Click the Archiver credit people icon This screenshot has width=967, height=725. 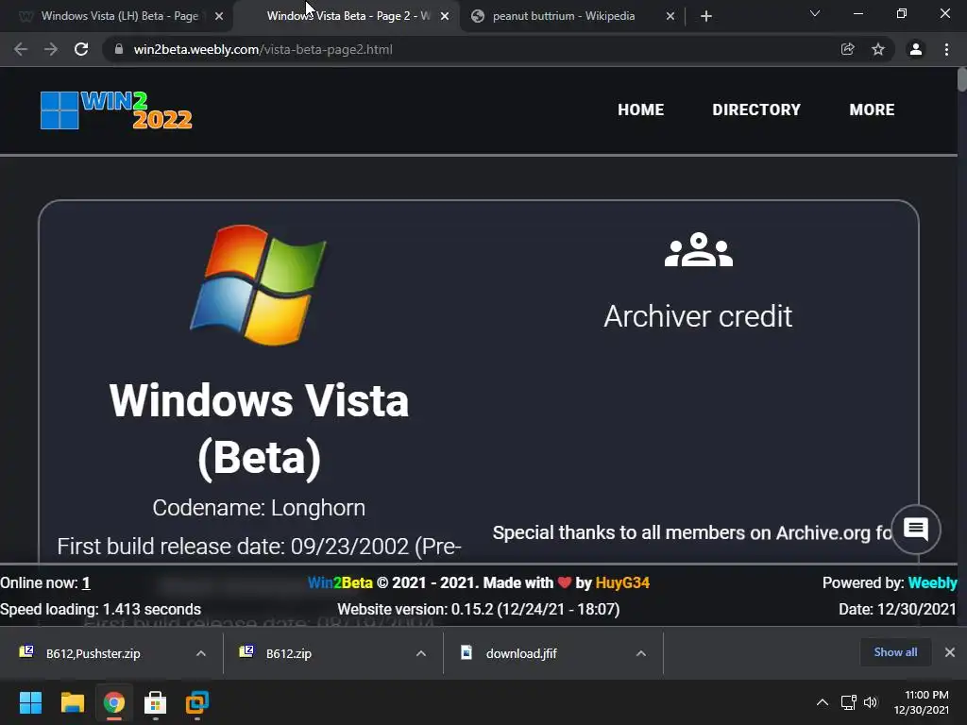698,249
